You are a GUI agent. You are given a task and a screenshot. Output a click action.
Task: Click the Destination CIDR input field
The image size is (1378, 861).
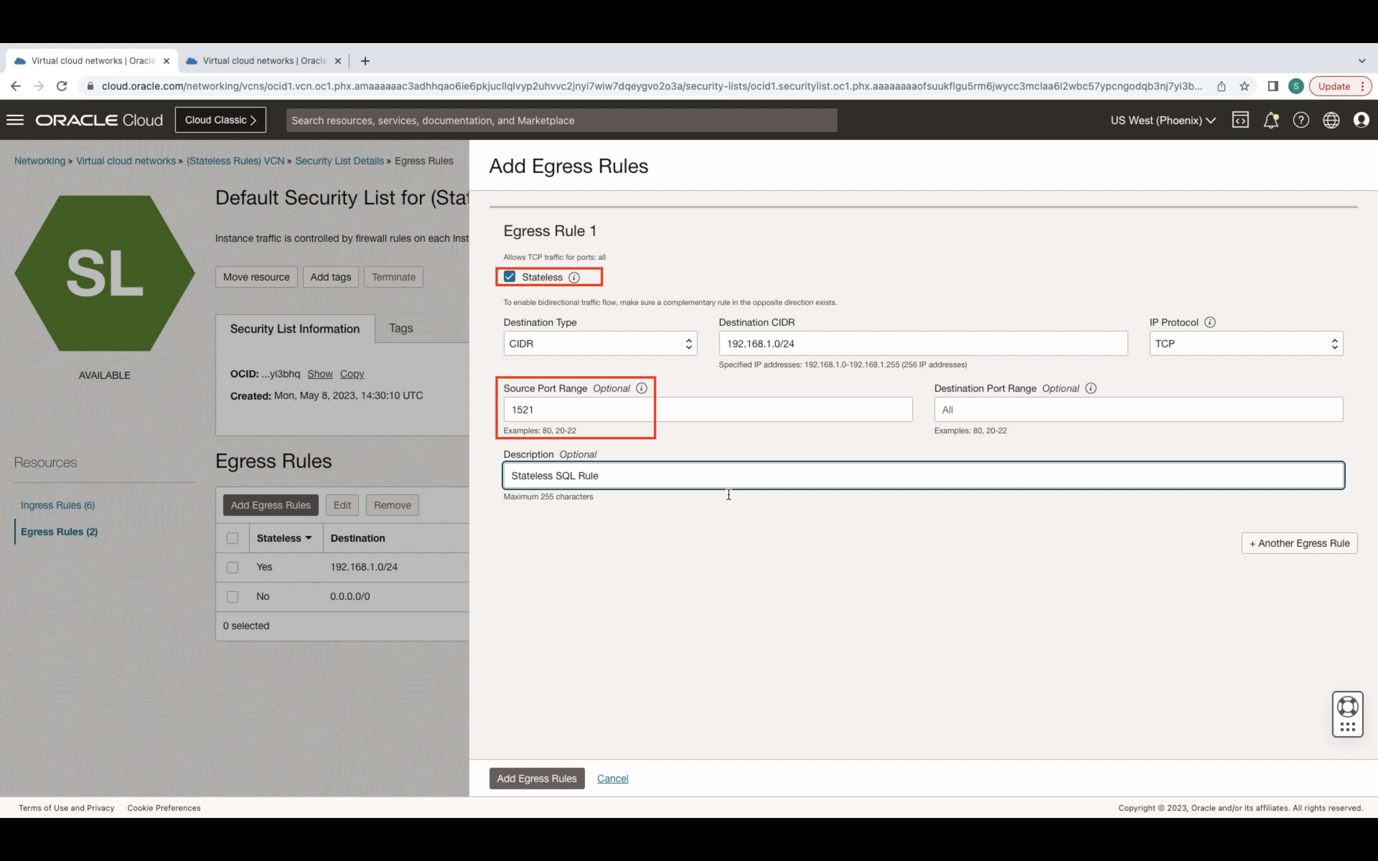pos(922,343)
